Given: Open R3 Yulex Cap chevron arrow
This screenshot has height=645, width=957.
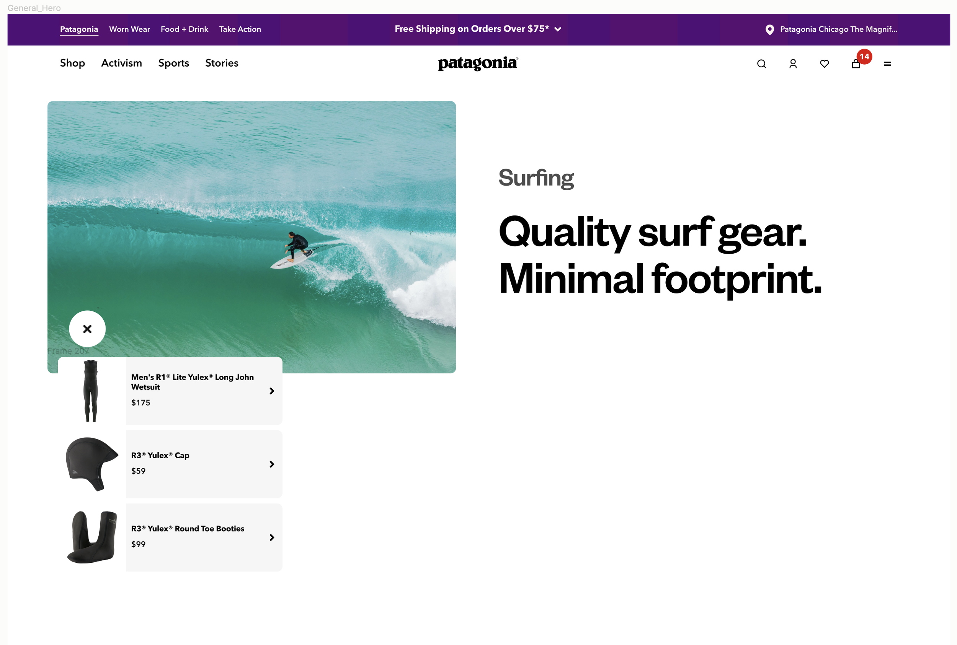Looking at the screenshot, I should (272, 464).
